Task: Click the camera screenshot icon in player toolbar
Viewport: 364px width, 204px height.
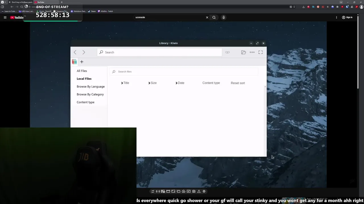Action: point(194,191)
